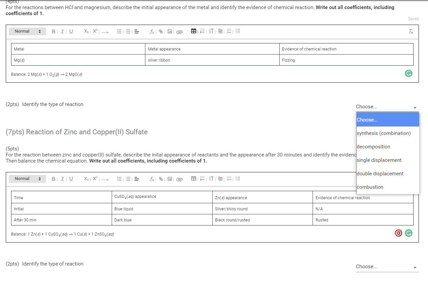
Task: Click the 'Initial' time cell
Action: click(61, 209)
